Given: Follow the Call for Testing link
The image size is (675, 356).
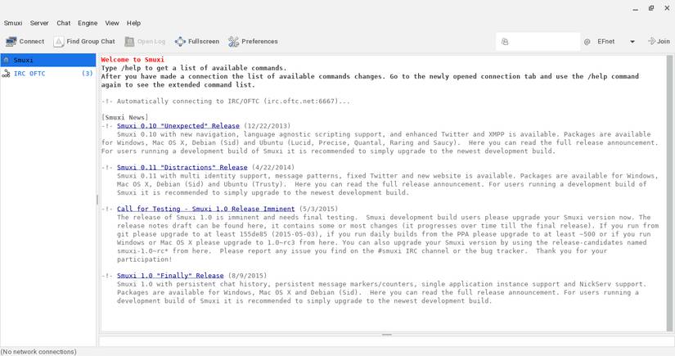Looking at the screenshot, I should [x=205, y=209].
